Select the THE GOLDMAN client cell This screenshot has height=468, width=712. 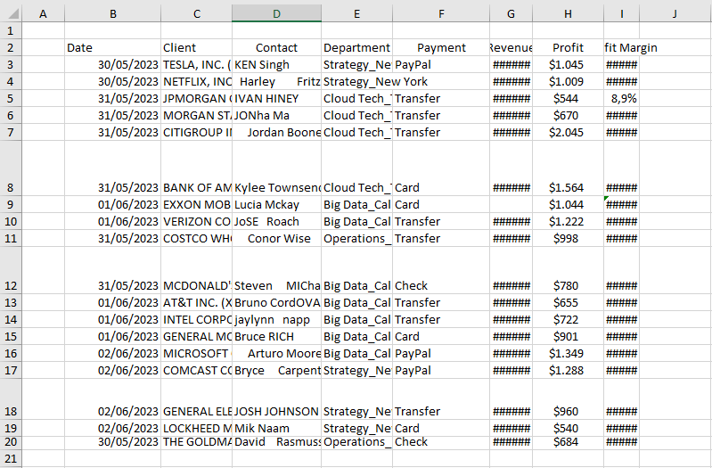(x=196, y=442)
